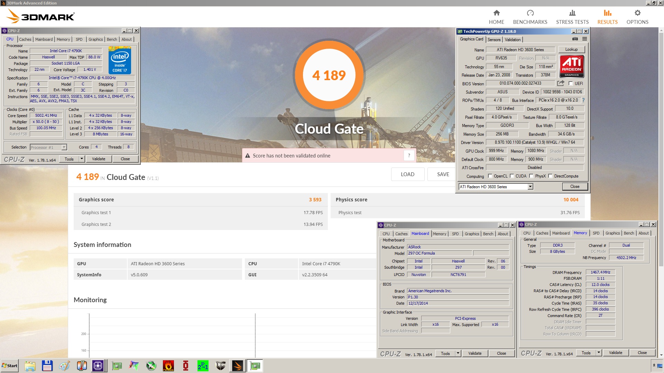Select the RESULTS section in 3DMark
This screenshot has width=664, height=373.
click(x=607, y=17)
